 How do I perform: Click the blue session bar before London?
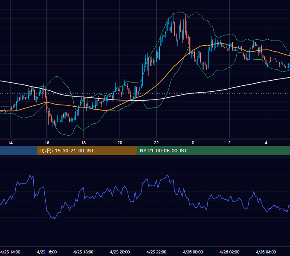pyautogui.click(x=18, y=151)
